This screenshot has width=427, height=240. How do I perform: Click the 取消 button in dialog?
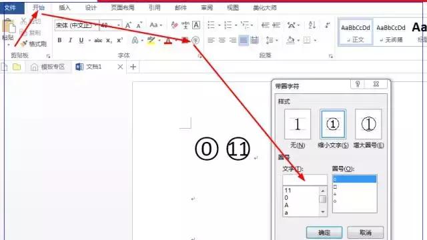366,232
